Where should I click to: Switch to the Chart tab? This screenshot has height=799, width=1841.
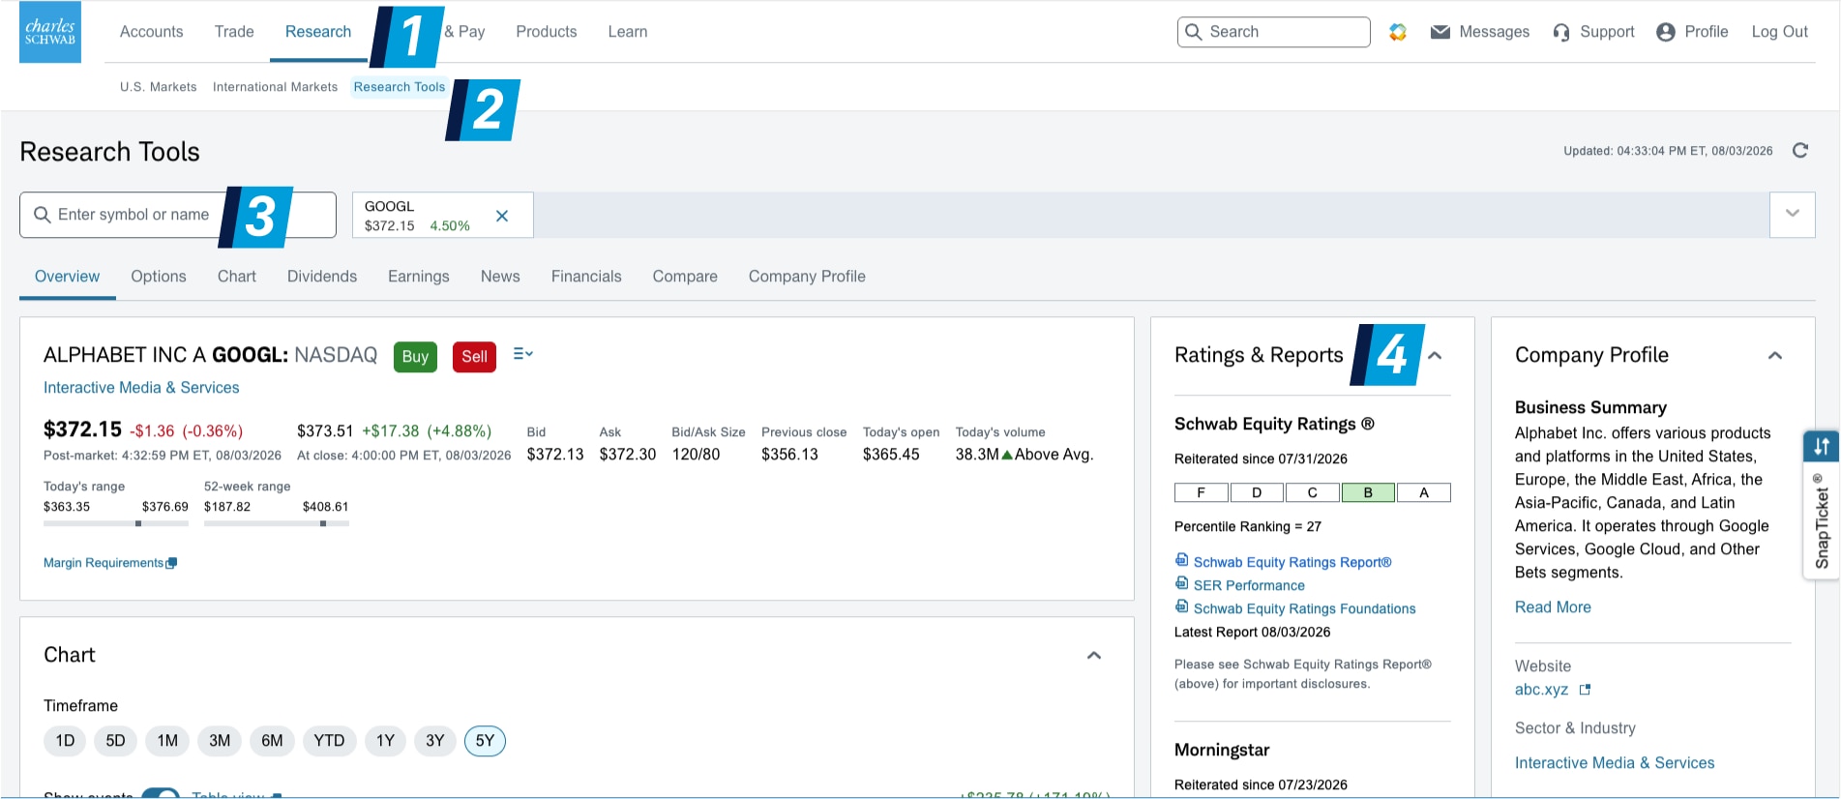pos(237,277)
